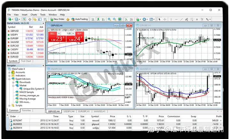This screenshot has height=139, width=230.
Task: Expand the Accounts tree node
Action: (9, 72)
